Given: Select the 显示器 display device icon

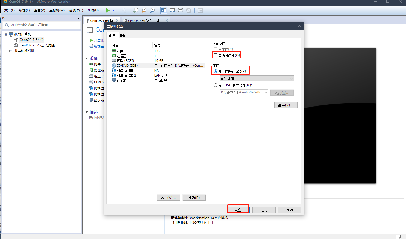Looking at the screenshot, I should pos(114,80).
